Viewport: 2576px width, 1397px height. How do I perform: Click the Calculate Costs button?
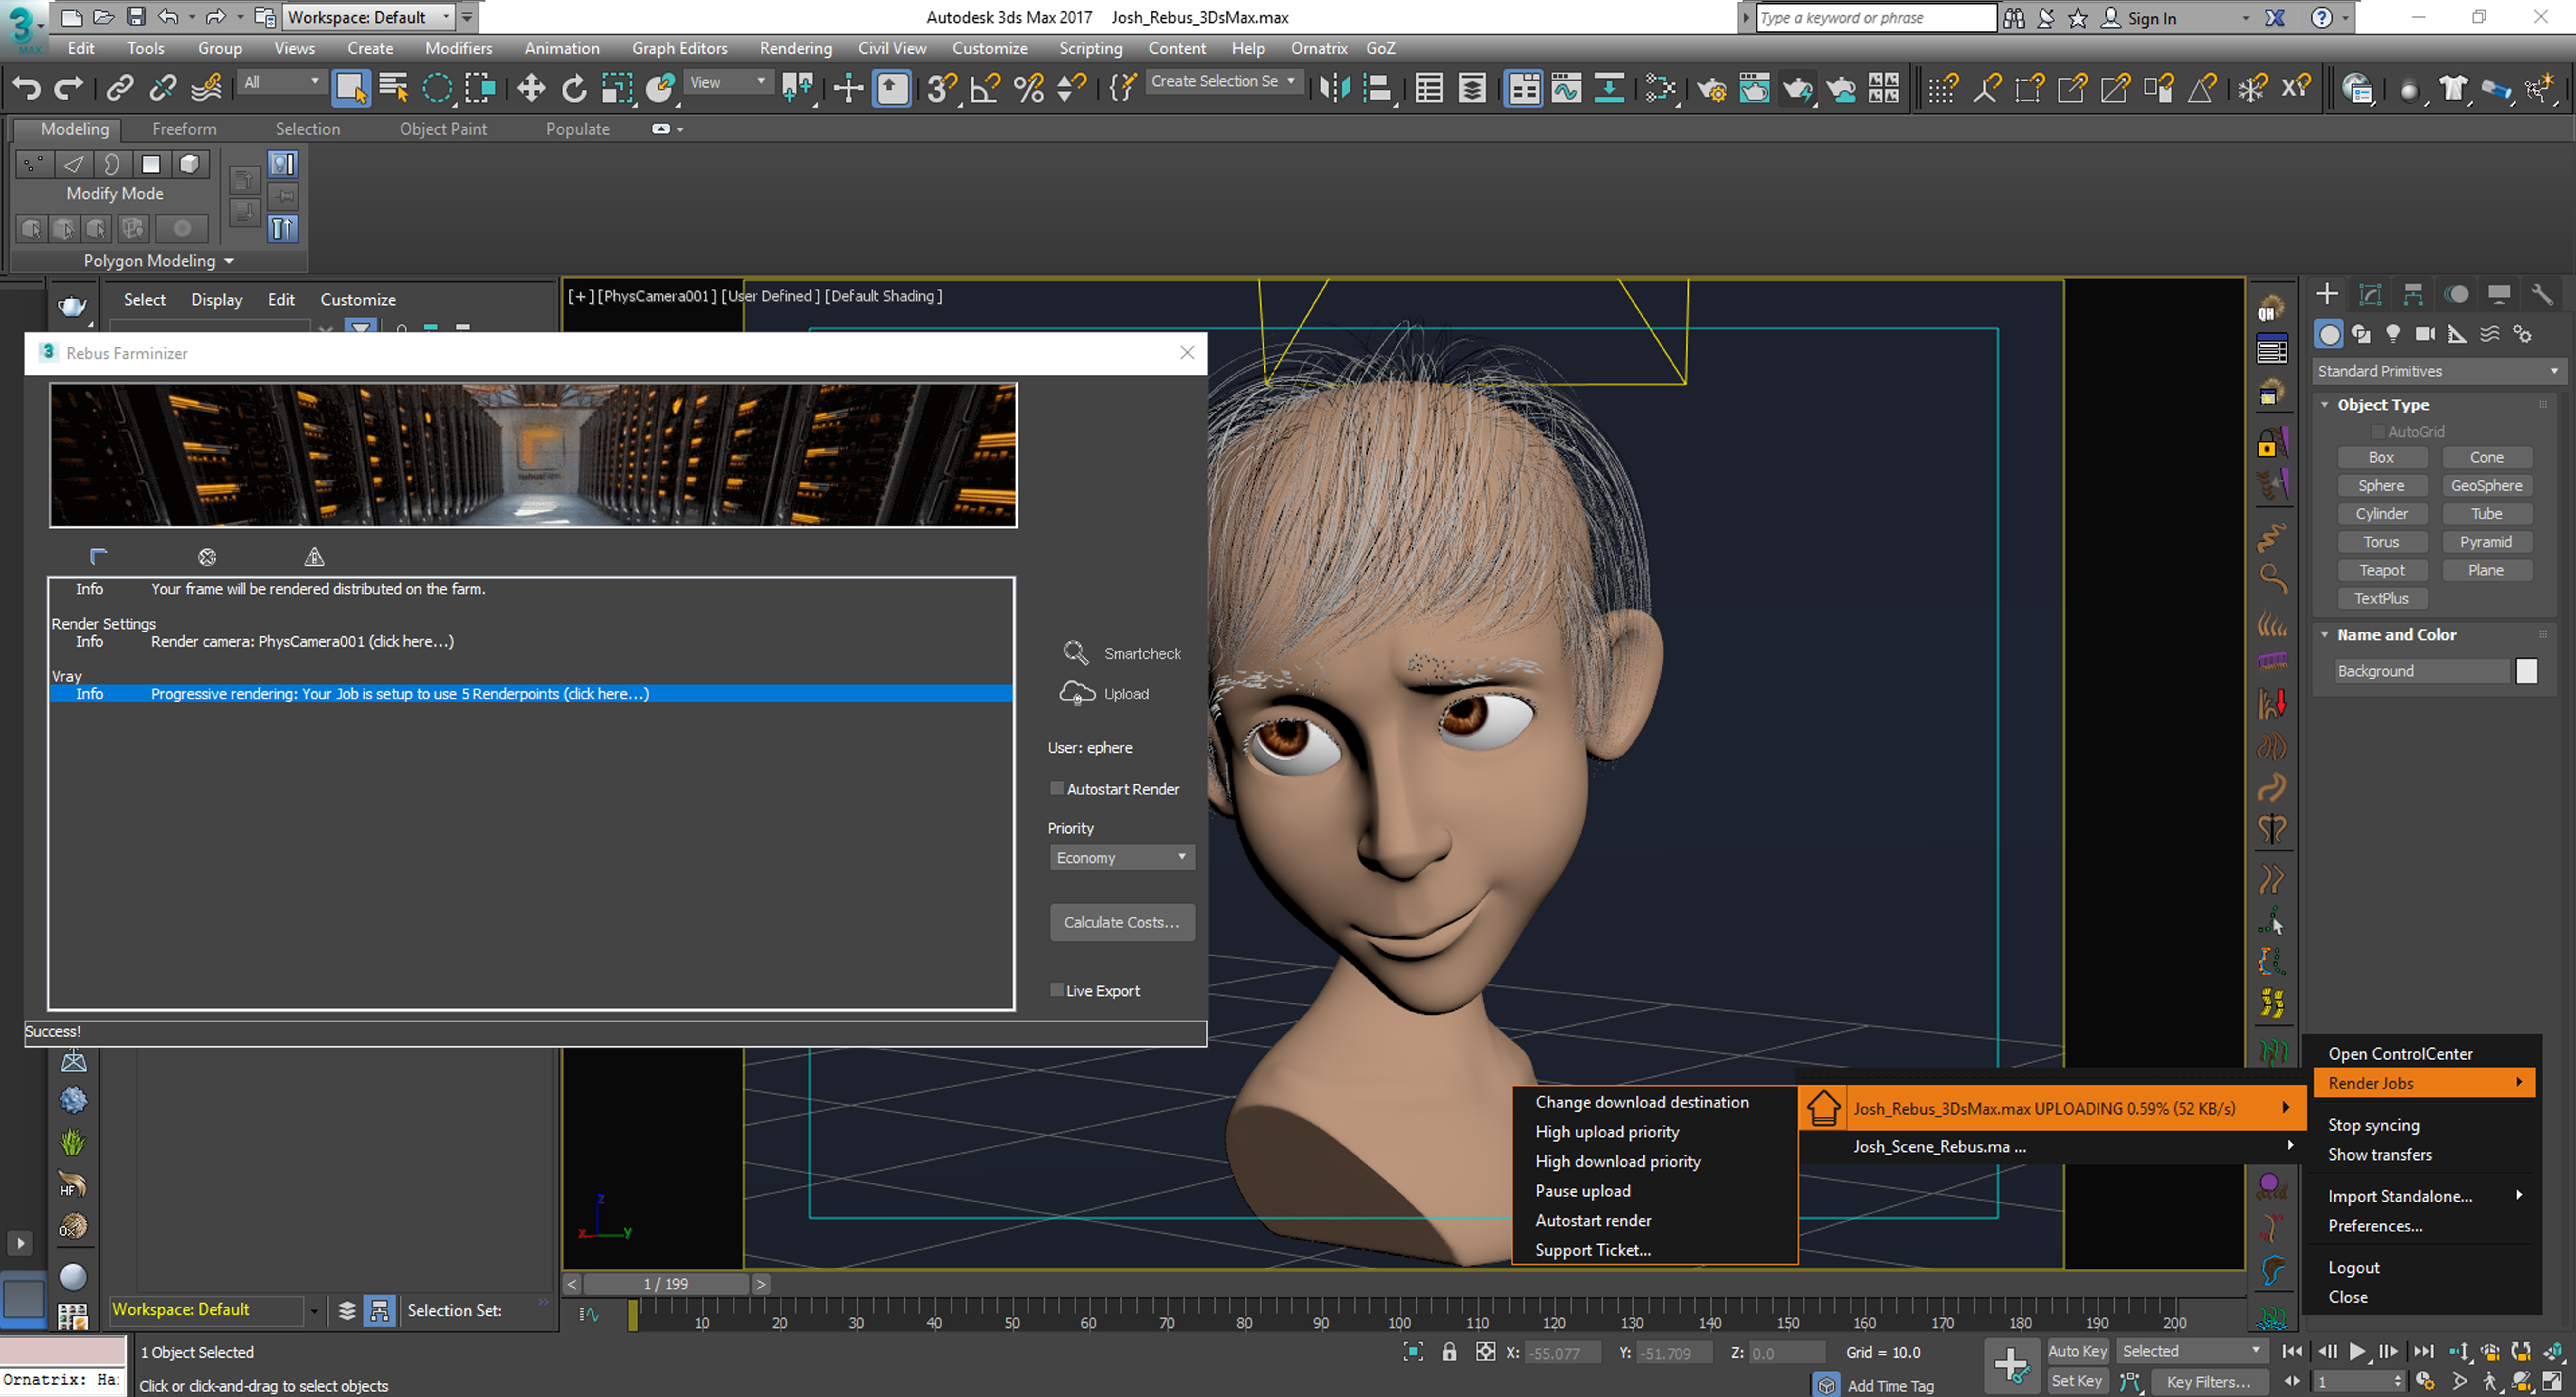pyautogui.click(x=1122, y=922)
